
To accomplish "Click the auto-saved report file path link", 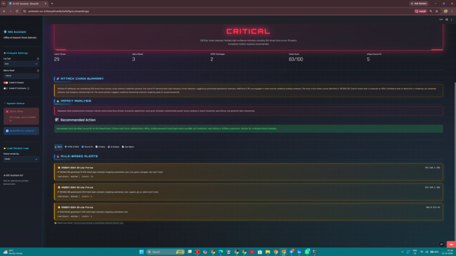I will 98,223.
